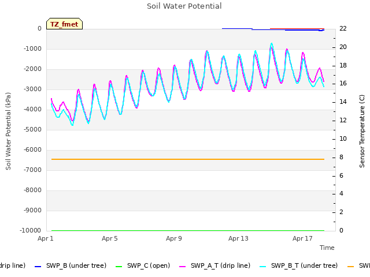Screen dimensions: 370x277
Task: Click blue SWP_B legend color swatch
Action: 38,267
